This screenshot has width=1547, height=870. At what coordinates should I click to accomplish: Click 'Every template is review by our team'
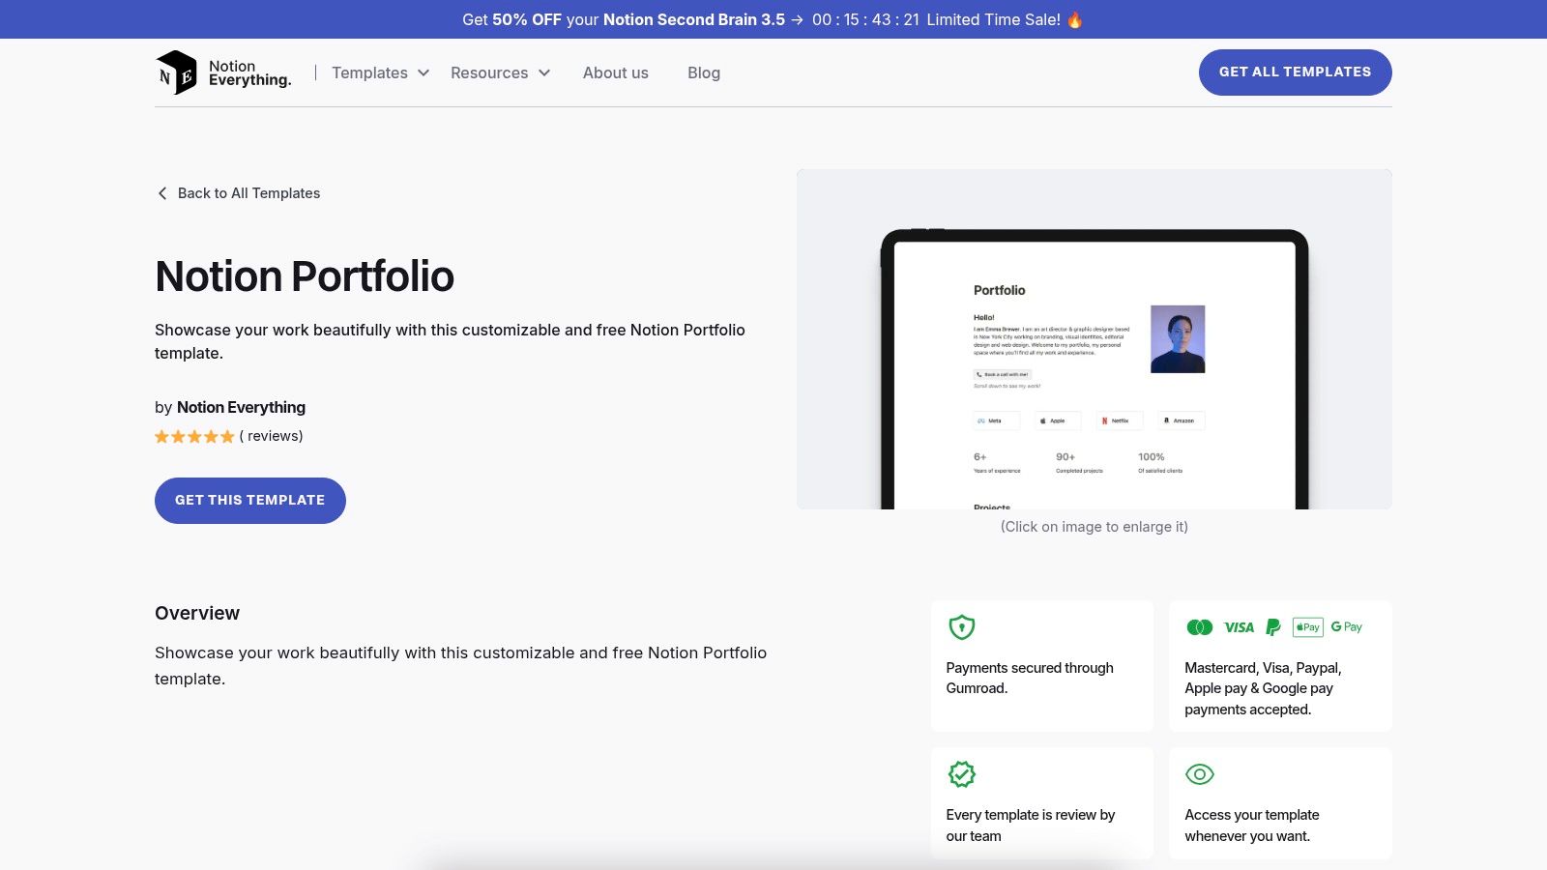[1031, 826]
